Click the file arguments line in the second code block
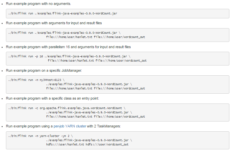Image resolution: width=230 pixels, height=151 pixels. click(95, 37)
